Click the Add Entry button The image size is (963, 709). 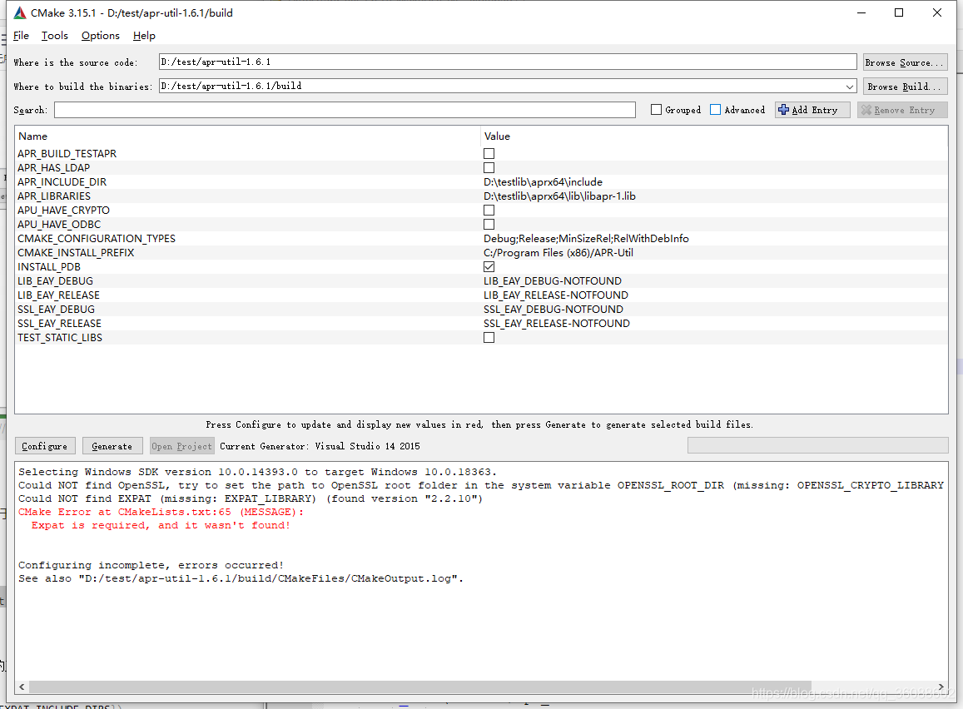pos(812,110)
